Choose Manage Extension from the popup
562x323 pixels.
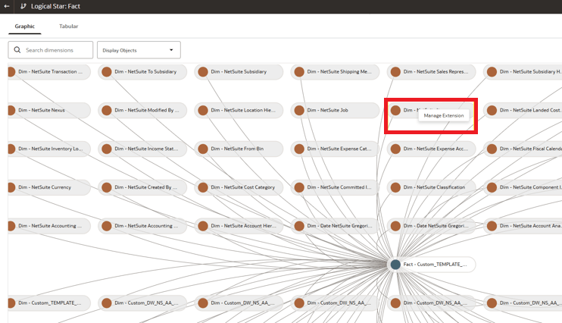(x=444, y=115)
